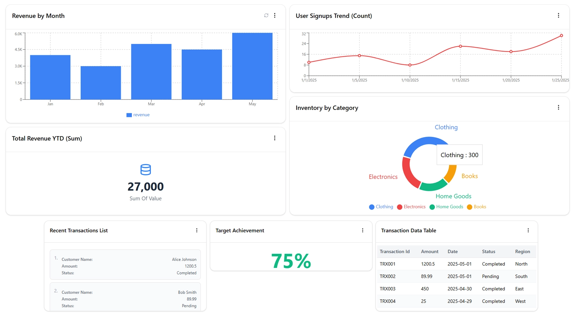Open Recent Transactions List options menu
579x325 pixels.
[197, 230]
